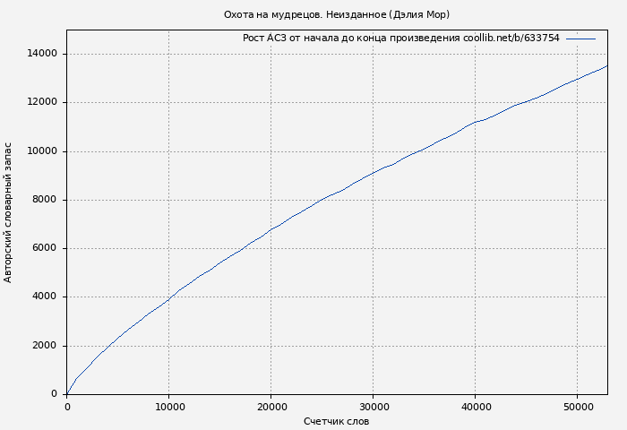627x430 pixels.
Task: Click the x-axis tick label 50000
Action: (577, 407)
